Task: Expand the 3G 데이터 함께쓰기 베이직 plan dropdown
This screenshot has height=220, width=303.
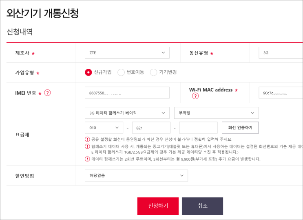Action: [x=127, y=113]
